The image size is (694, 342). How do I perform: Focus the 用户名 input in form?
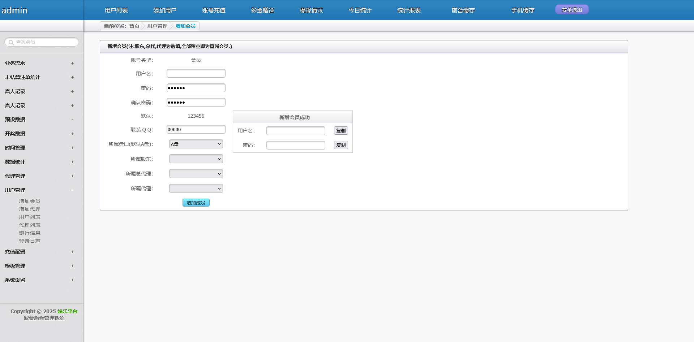click(196, 73)
